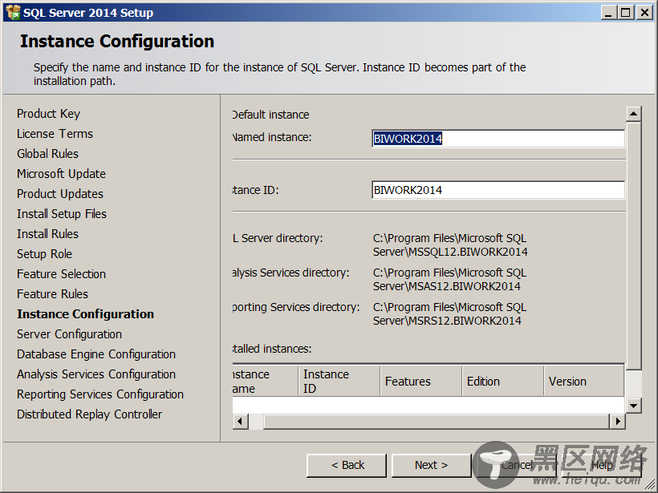Select the Product Updates step
This screenshot has width=658, height=493.
60,194
